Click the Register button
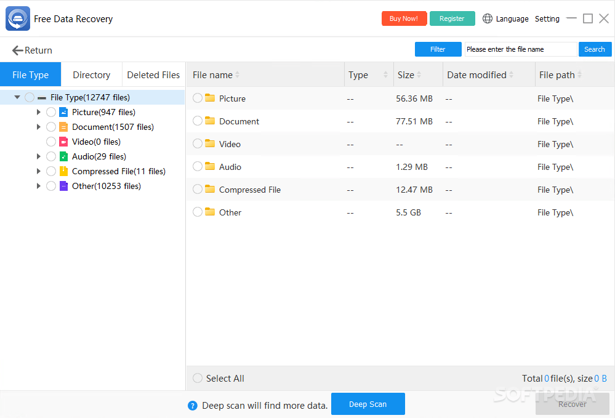Screen dimensions: 615x418 click(x=452, y=18)
